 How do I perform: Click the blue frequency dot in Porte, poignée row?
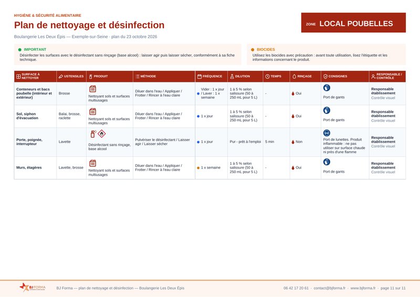(198, 142)
